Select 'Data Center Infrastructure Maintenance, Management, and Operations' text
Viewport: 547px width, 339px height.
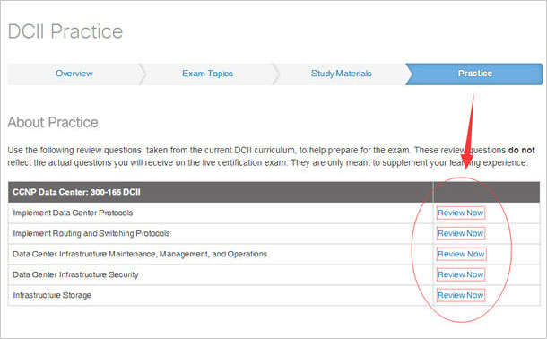pyautogui.click(x=140, y=254)
